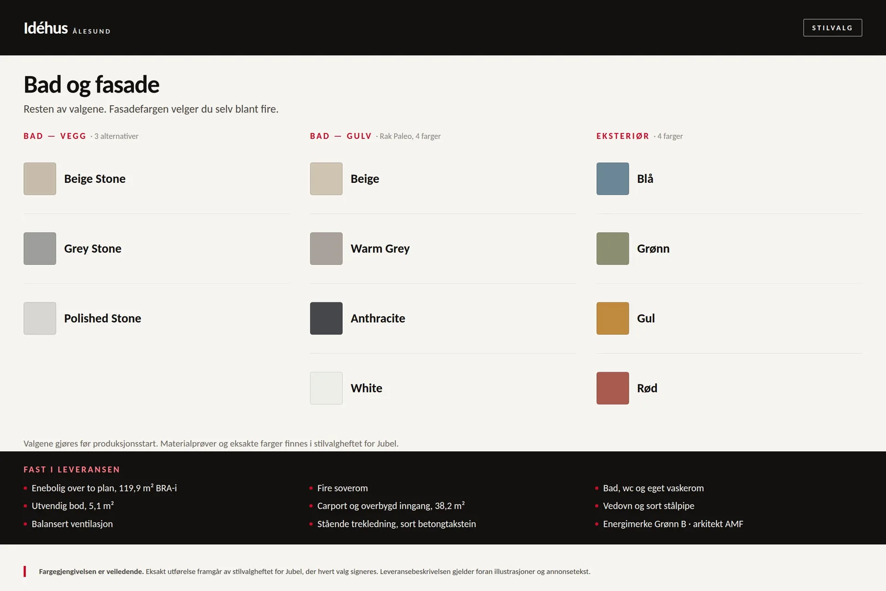
Task: Pick the Gul exterior color swatch
Action: click(x=612, y=318)
